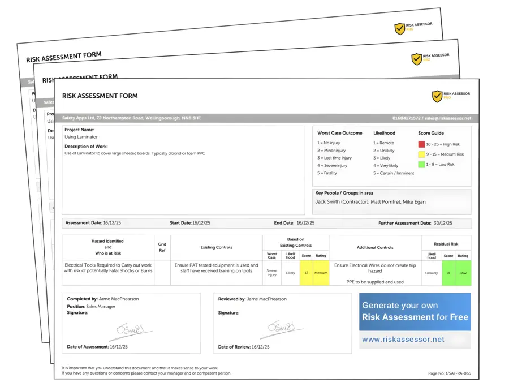Click the shield logo on the middle page
Viewport: 509px width, 391px height.
[x=416, y=59]
